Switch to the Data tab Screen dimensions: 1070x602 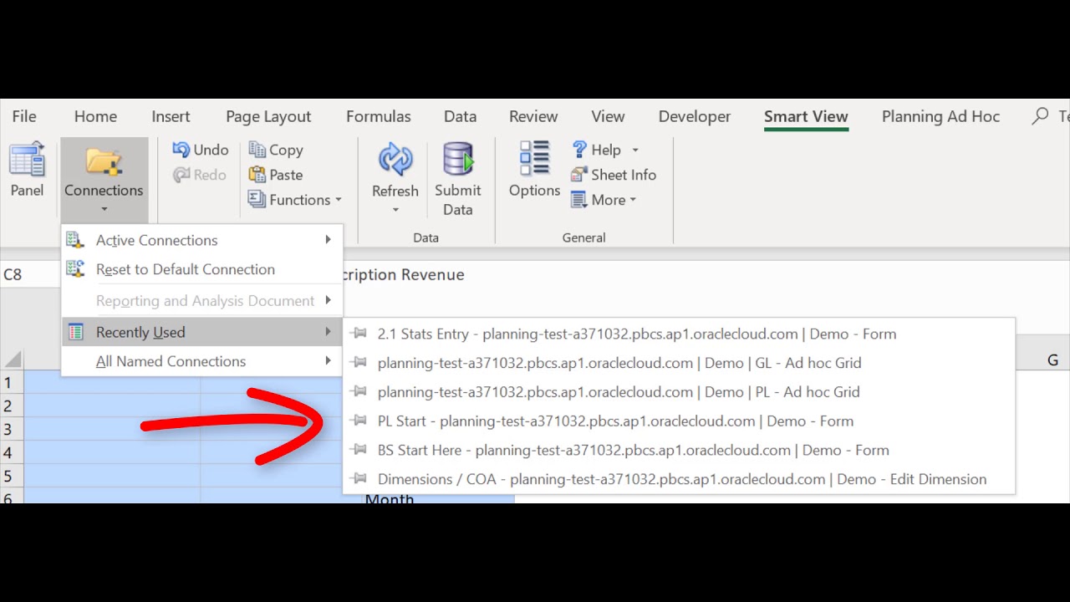point(460,116)
